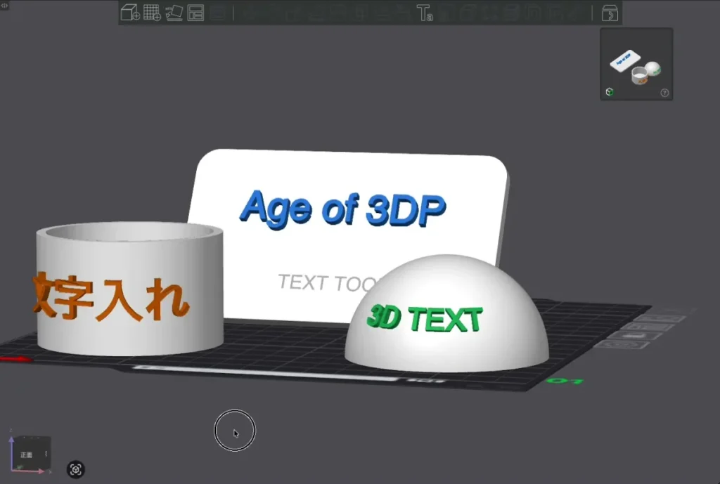
Task: Click the help question mark icon
Action: click(x=664, y=93)
